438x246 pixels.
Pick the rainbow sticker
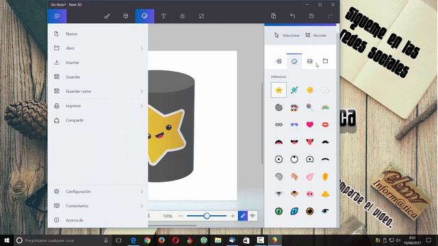tap(326, 107)
